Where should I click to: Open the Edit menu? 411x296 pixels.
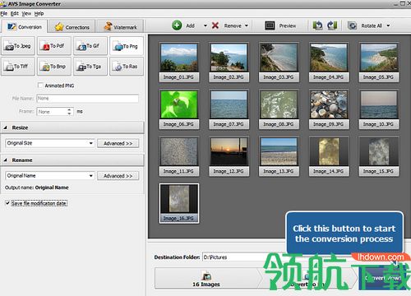[x=15, y=13]
